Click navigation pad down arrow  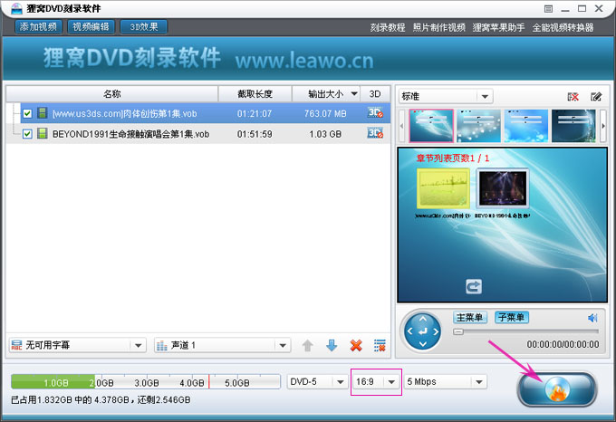(x=423, y=344)
